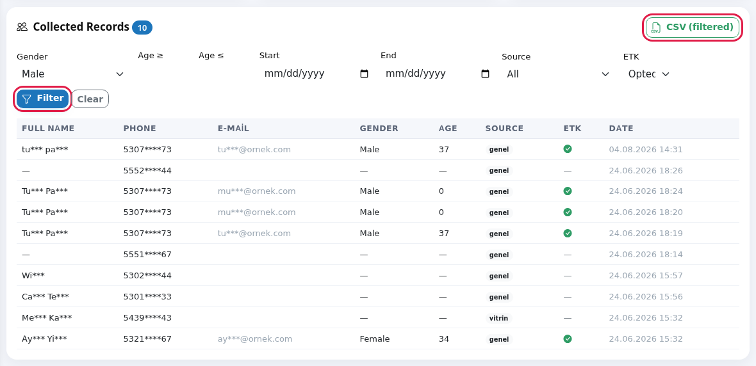This screenshot has height=366, width=756.
Task: Click the date 04.08.2026 14:31
Action: pos(646,149)
